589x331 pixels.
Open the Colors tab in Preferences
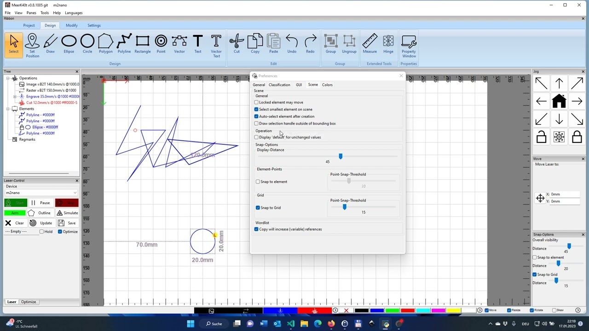(327, 85)
